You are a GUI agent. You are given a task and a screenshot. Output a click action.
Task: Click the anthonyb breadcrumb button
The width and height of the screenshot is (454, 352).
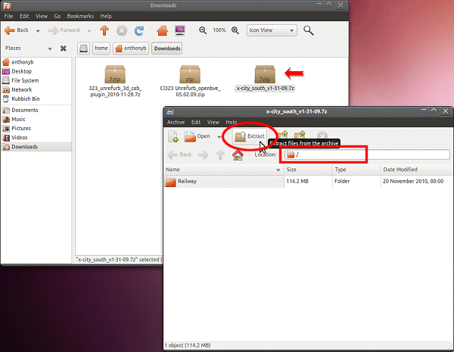point(131,48)
